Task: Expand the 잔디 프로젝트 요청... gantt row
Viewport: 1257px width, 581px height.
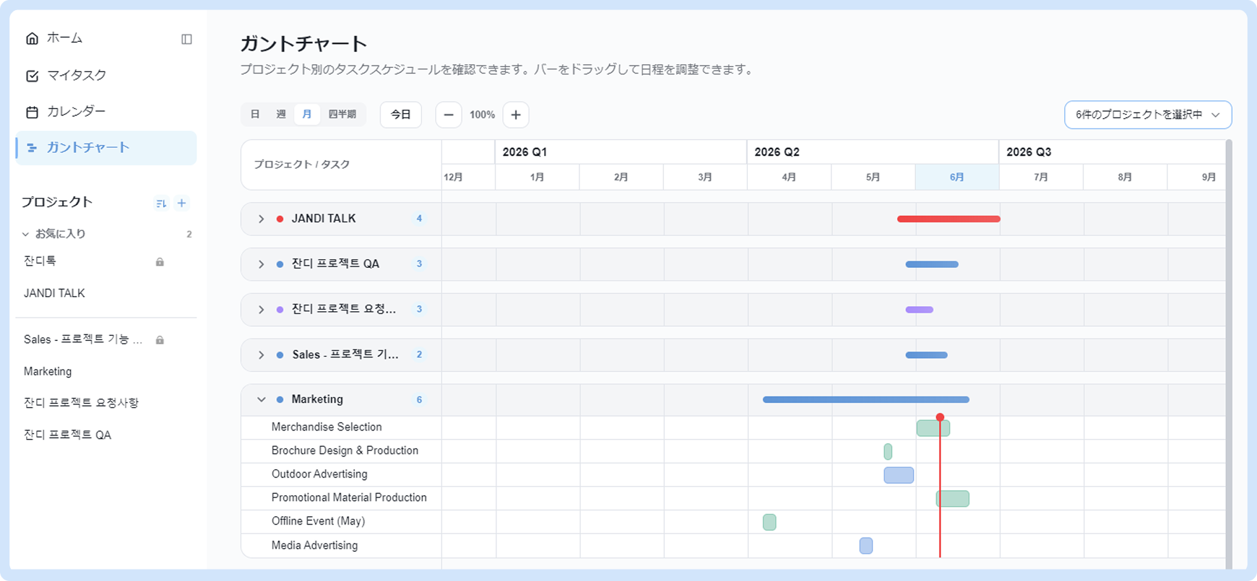Action: [x=261, y=310]
